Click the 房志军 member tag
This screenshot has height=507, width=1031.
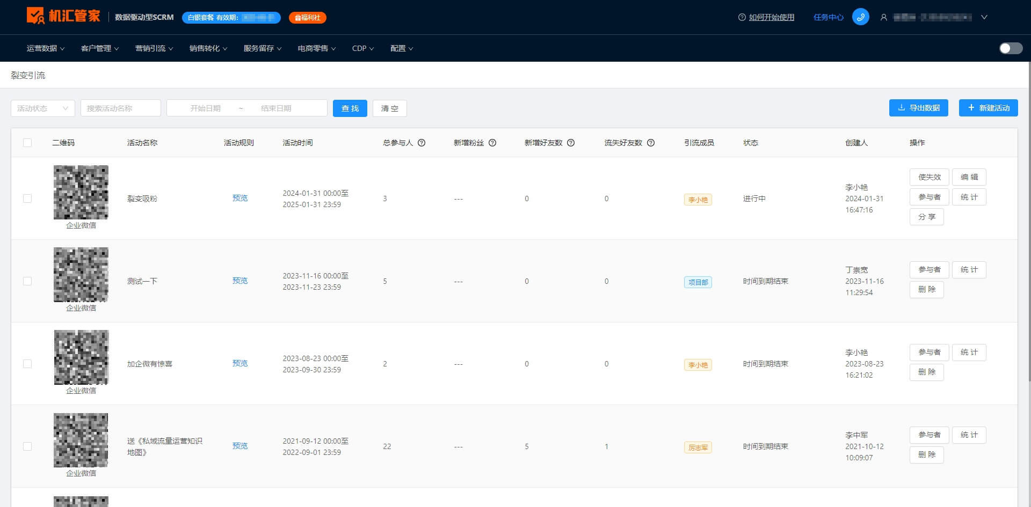pos(698,447)
